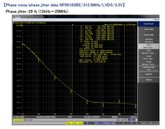Click marker 8 readout row 100 MHz
165x129 pixels.
97,40
